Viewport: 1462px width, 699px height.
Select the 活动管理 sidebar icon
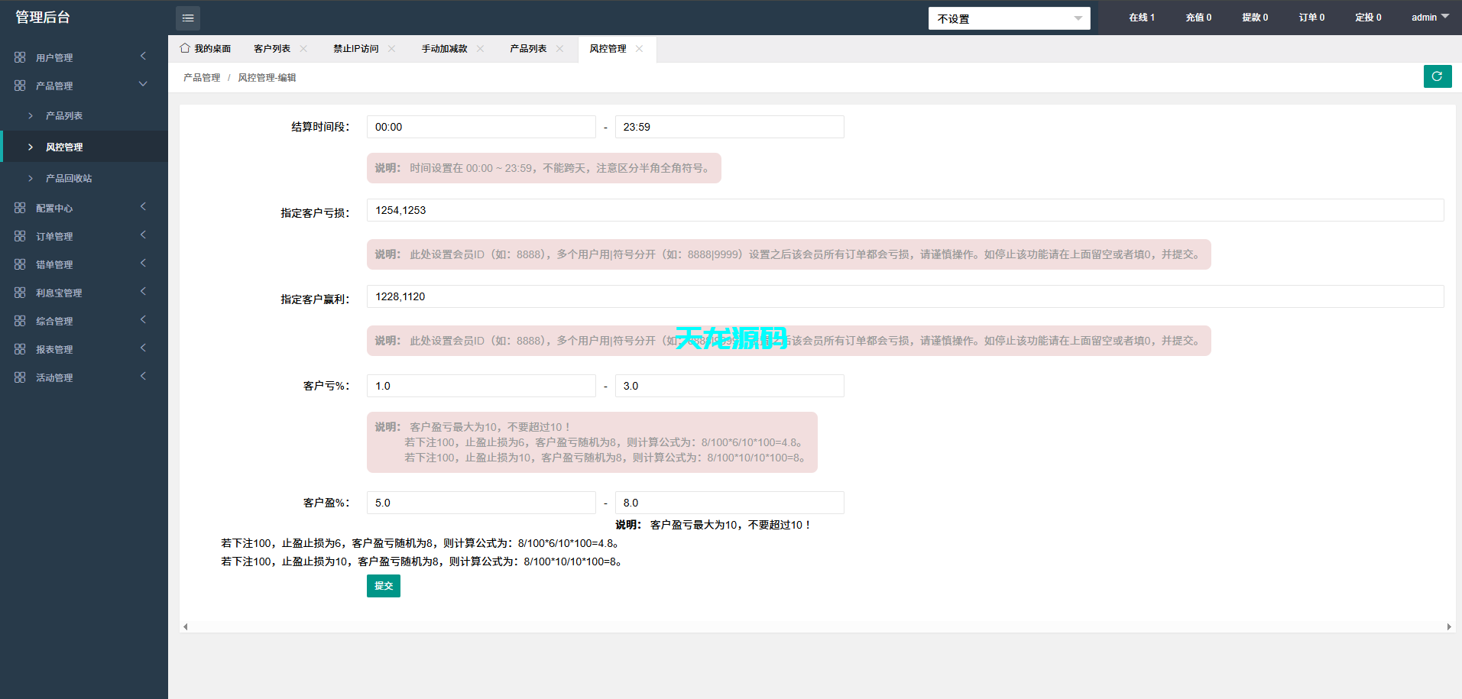19,377
